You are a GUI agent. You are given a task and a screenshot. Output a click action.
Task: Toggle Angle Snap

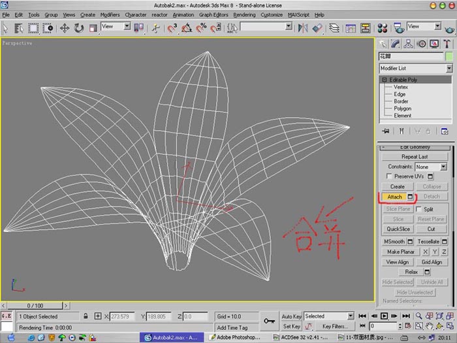pyautogui.click(x=187, y=28)
